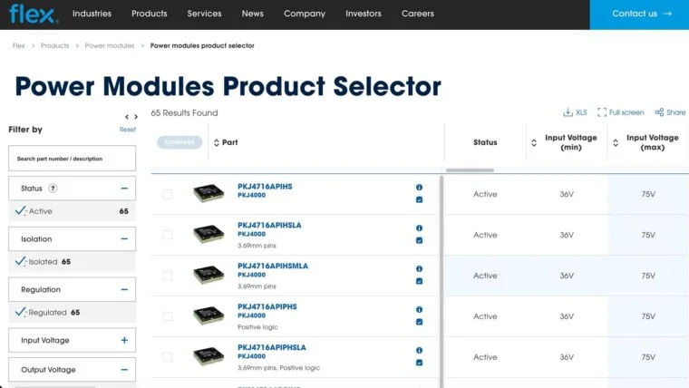Click the Contact us button
Viewport: 689px width, 388px height.
click(639, 14)
